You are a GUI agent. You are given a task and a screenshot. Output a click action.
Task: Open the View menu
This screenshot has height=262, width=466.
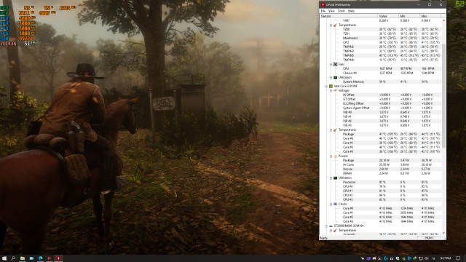coord(332,11)
